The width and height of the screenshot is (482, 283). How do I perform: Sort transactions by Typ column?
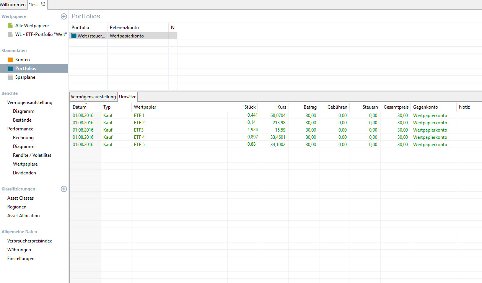point(116,107)
